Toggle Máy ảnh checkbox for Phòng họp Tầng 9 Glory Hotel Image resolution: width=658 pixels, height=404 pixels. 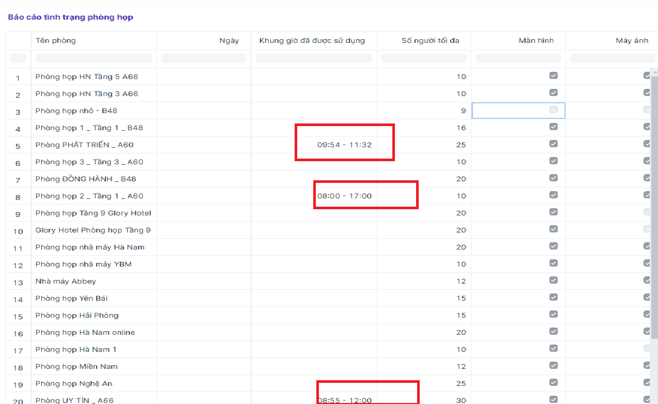[647, 212]
